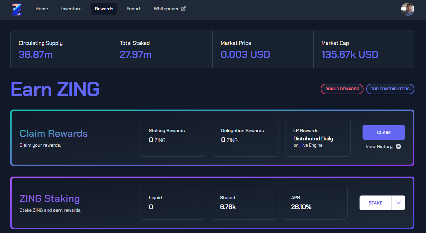Open the Whitepaper link

pyautogui.click(x=166, y=9)
